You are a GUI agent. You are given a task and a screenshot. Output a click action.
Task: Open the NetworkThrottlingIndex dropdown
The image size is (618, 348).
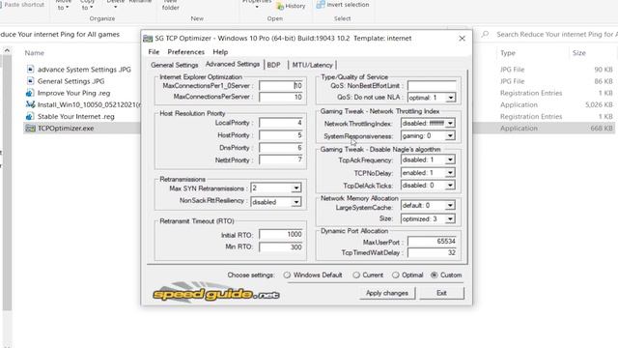[x=451, y=123]
